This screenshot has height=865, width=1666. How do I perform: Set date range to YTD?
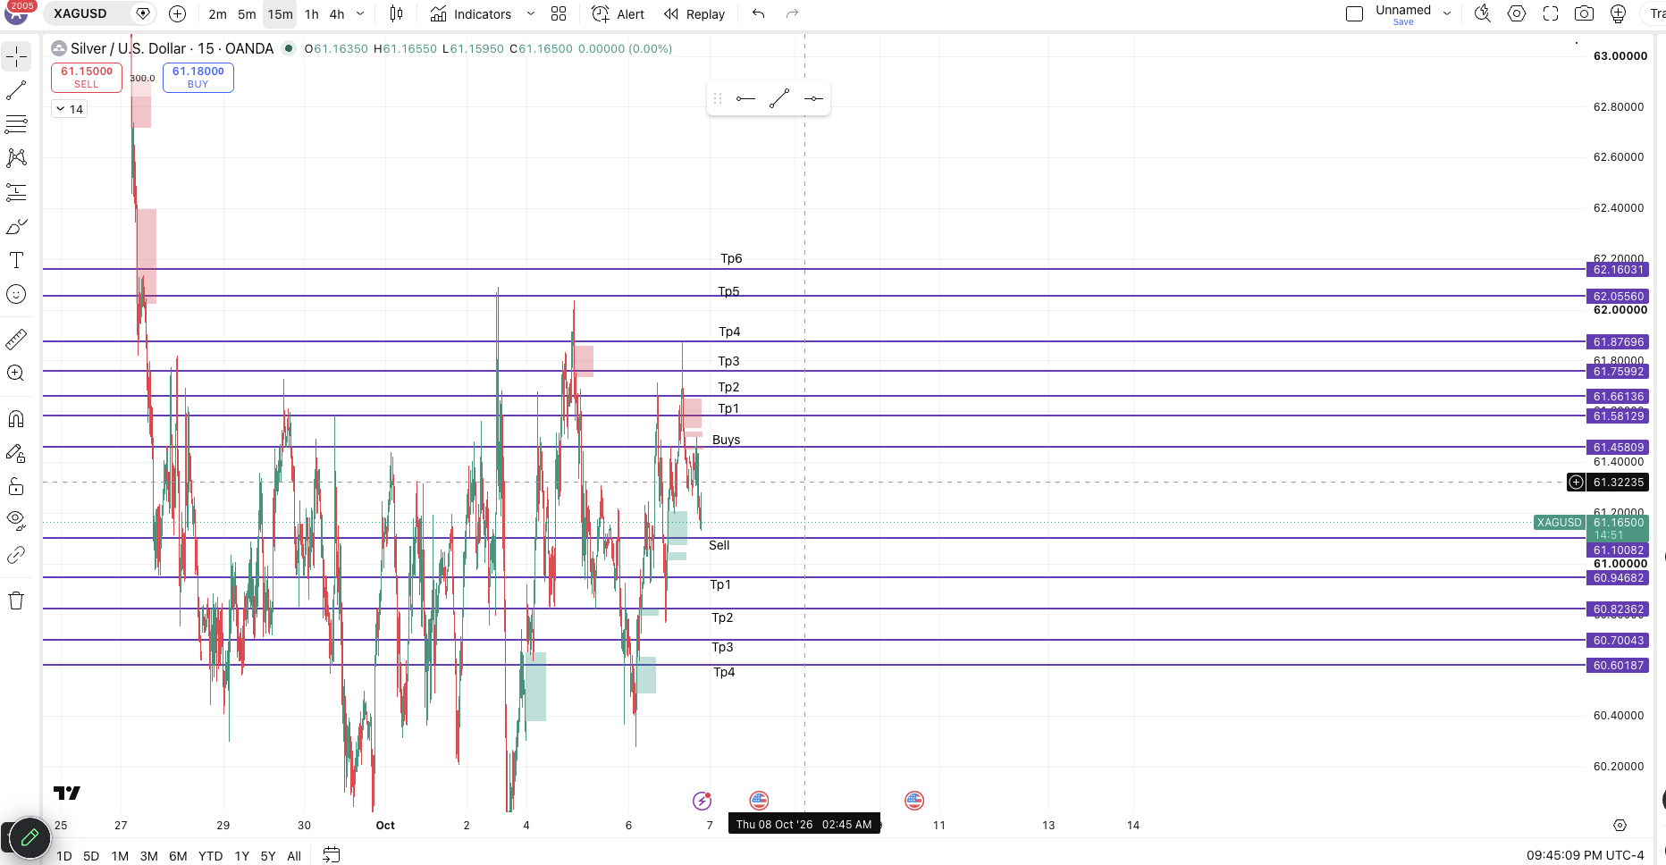[210, 856]
